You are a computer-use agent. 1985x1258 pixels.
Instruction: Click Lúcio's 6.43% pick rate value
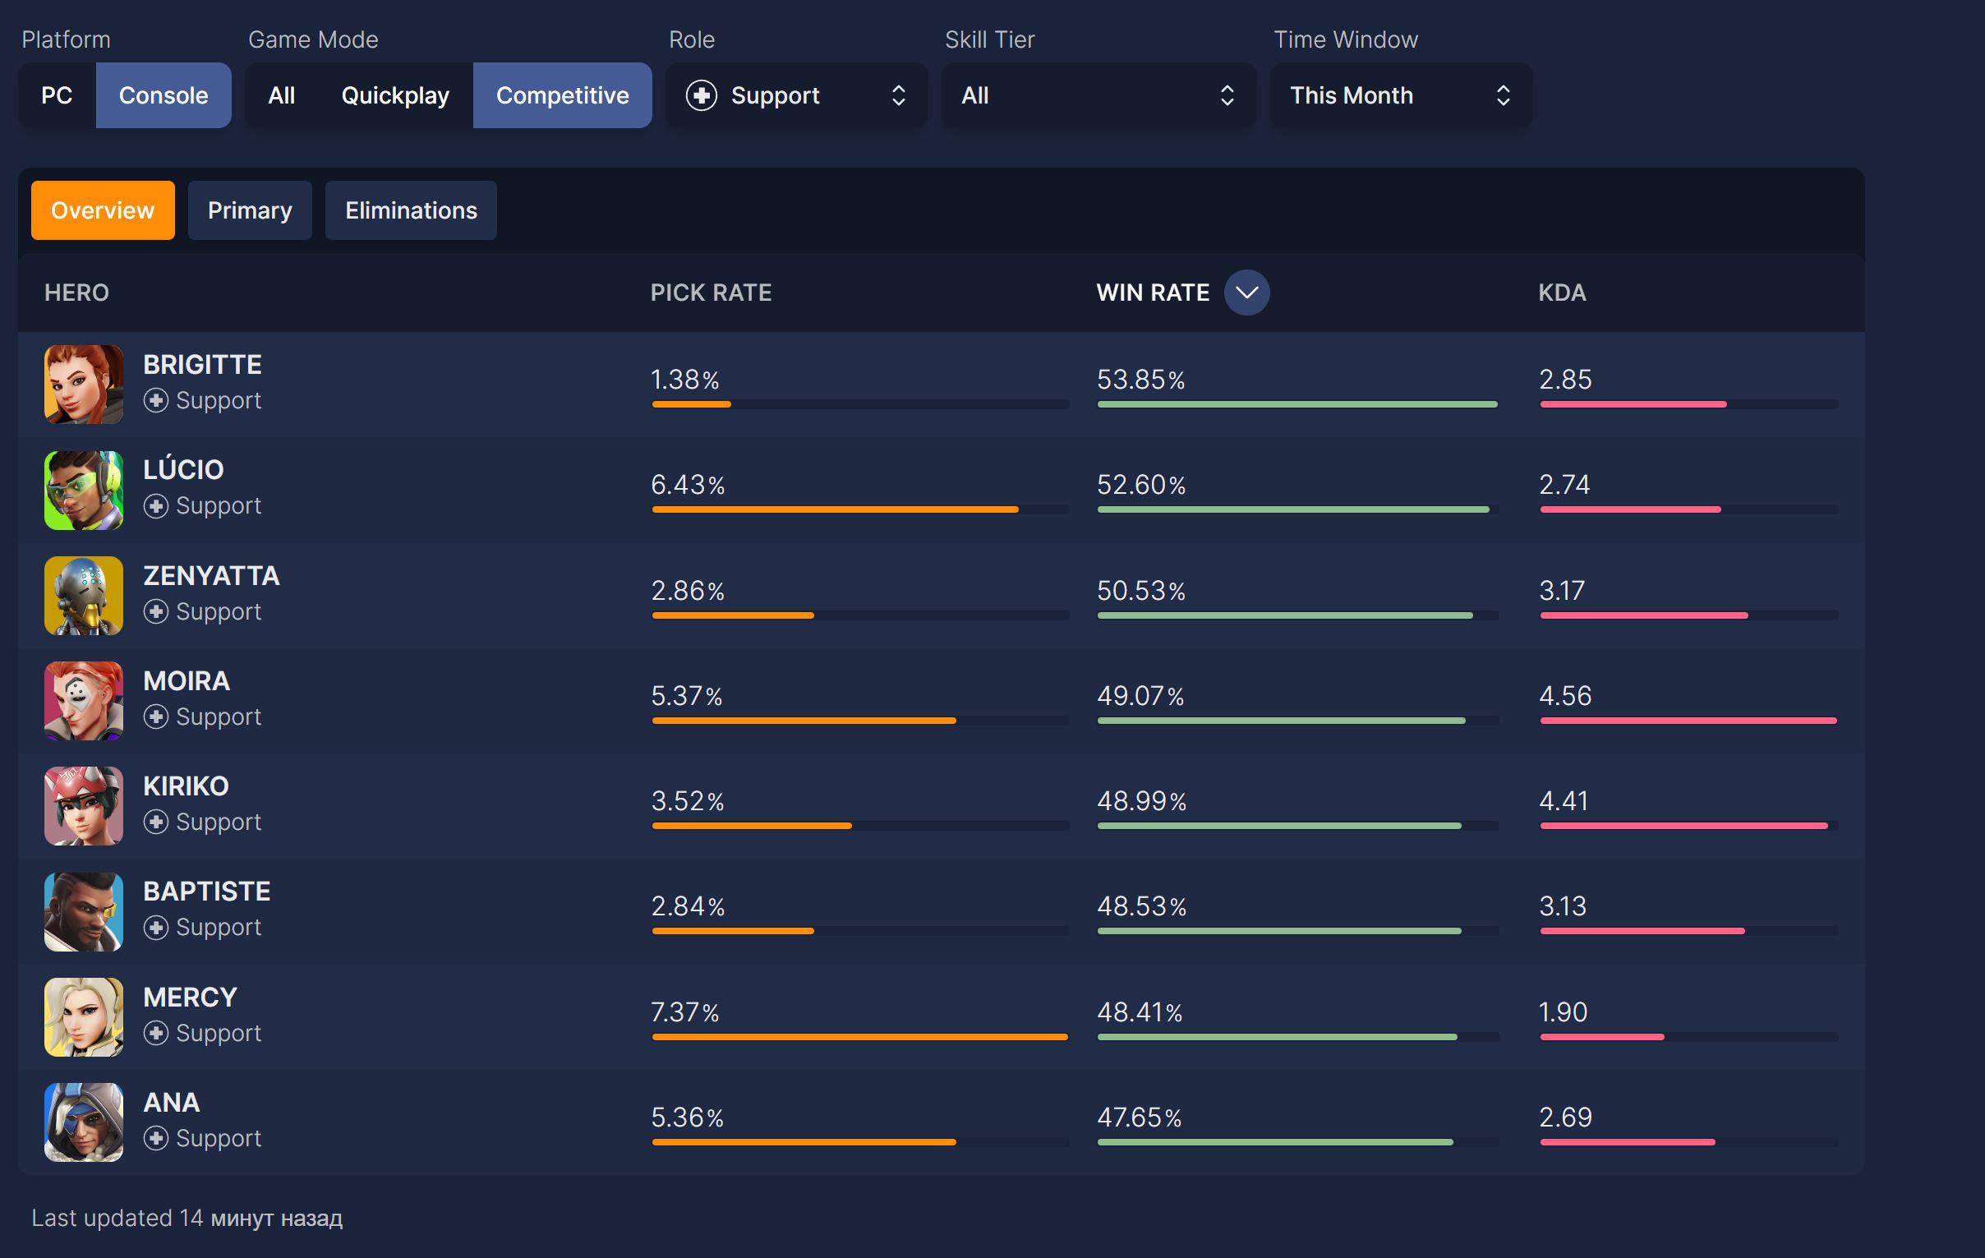point(689,485)
